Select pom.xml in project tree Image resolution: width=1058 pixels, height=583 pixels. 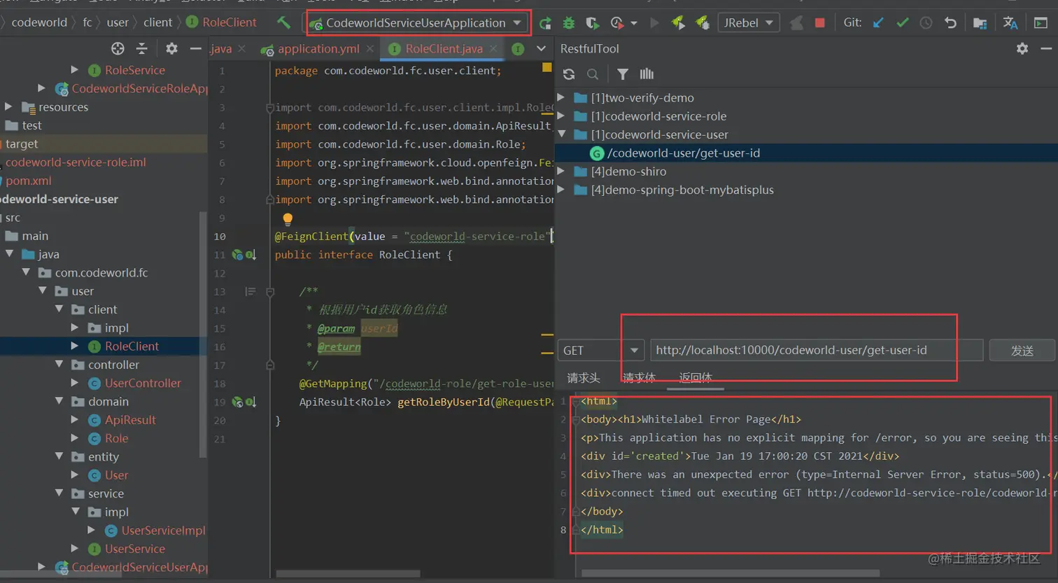28,181
